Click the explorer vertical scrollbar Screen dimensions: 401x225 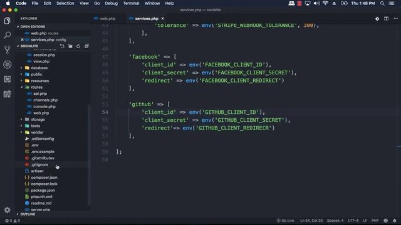[89, 154]
